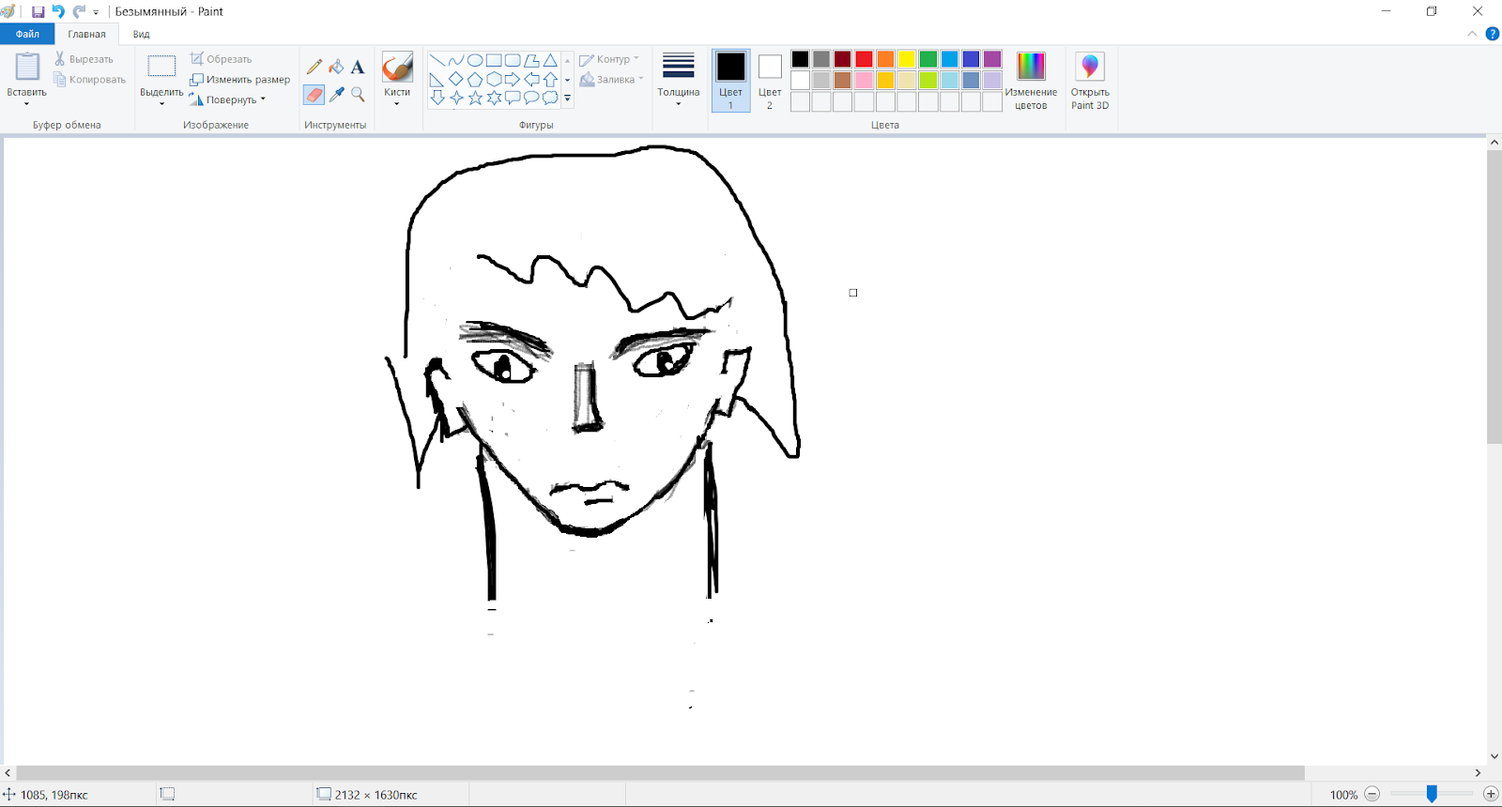Click the Undo arrow in title bar

click(58, 12)
